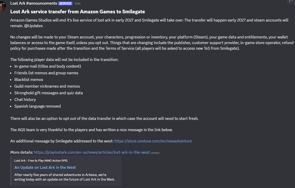Click the Friends list memos bullet item

pyautogui.click(x=46, y=73)
